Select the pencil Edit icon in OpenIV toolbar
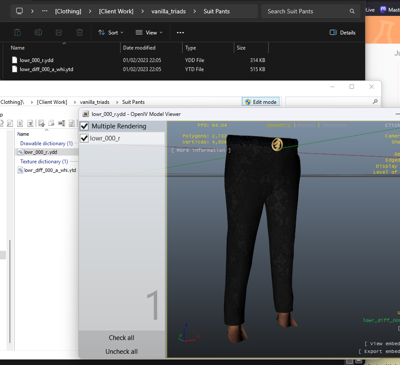Screen dimensions: 400x365 2,123
